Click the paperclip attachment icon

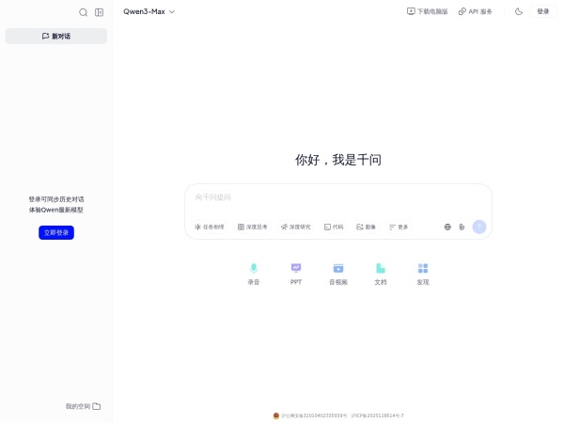click(x=462, y=227)
